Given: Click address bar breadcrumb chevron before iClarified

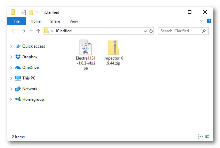Looking at the screenshot, I should [x=52, y=31].
